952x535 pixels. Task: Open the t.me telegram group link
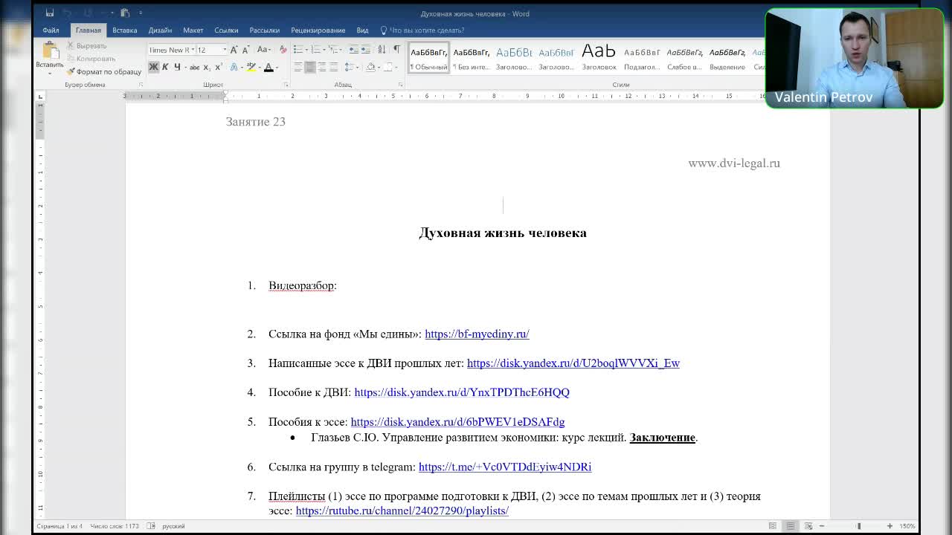(x=505, y=467)
